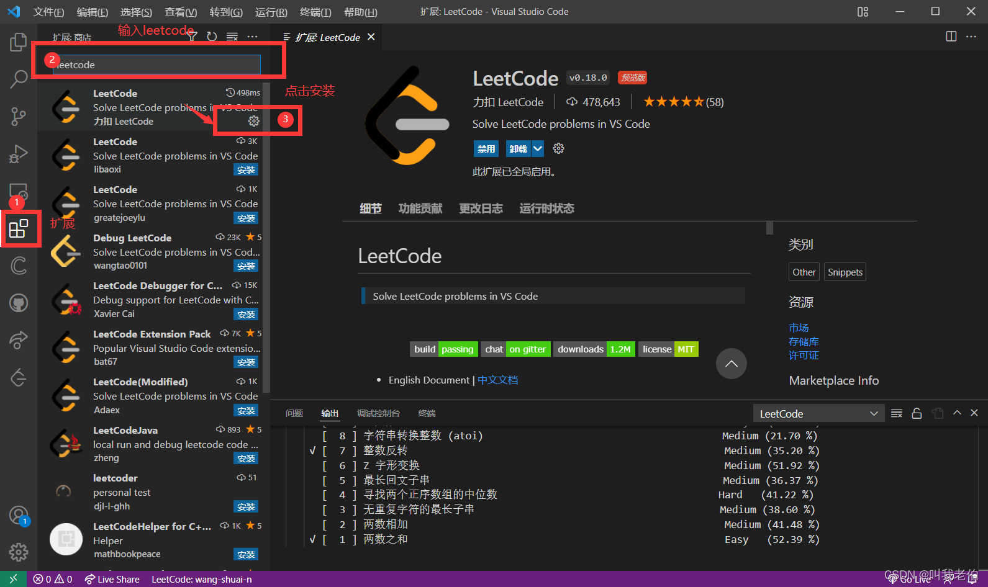This screenshot has height=587, width=988.
Task: Open extensions view more actions menu
Action: 252,37
